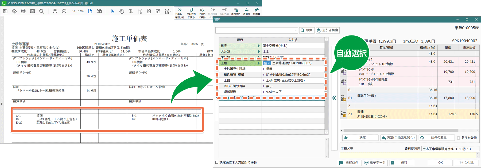Click the 検索 search button
This screenshot has width=481, height=168.
pos(307,30)
